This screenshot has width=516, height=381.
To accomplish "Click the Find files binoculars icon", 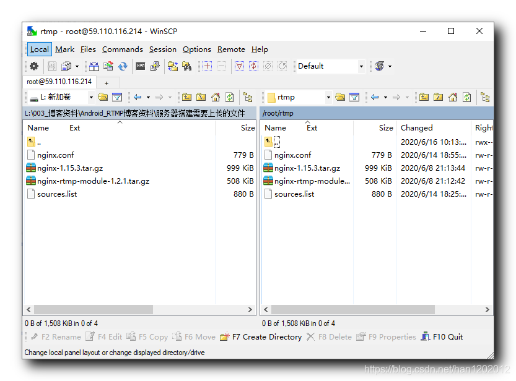I will (187, 66).
